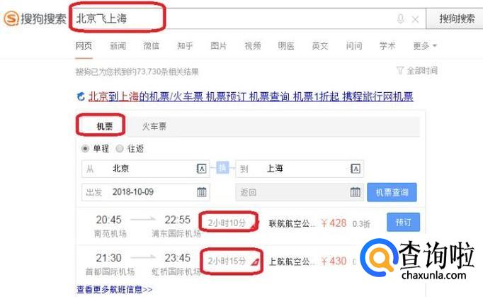Open the Ctrip 北京到上海的机票 result link
The width and height of the screenshot is (483, 297).
point(251,97)
